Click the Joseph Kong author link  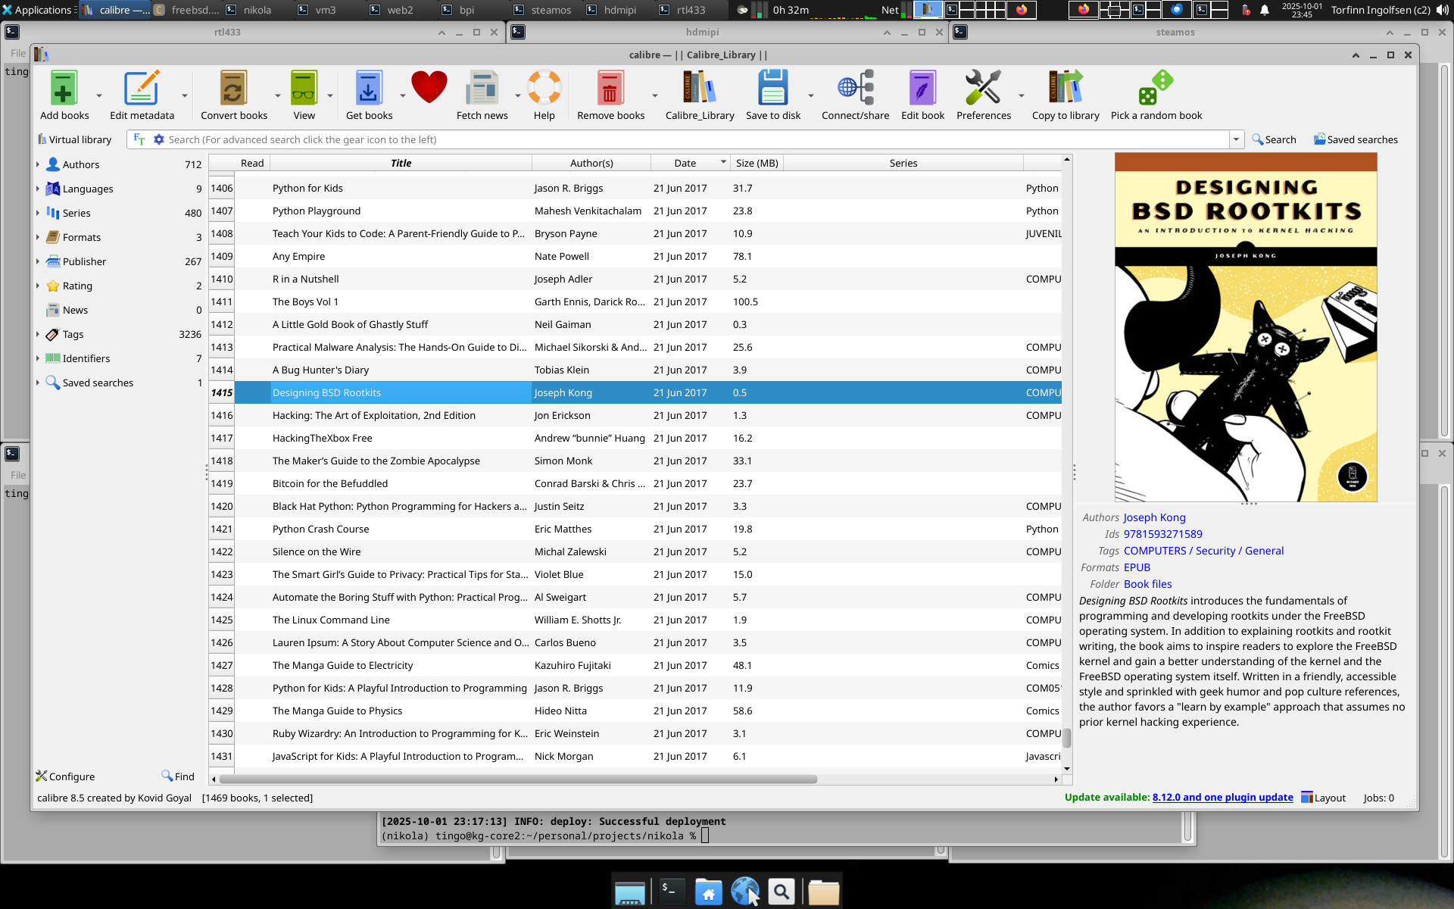1154,517
